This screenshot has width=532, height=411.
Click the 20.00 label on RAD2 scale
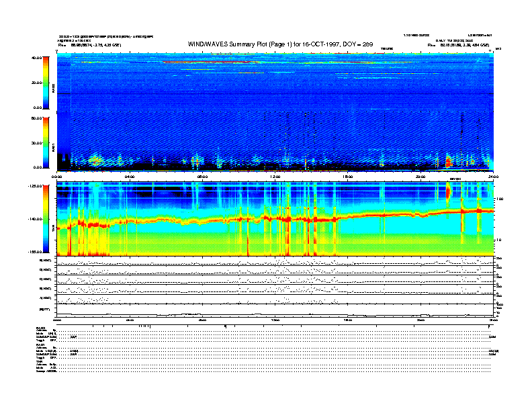[x=37, y=83]
